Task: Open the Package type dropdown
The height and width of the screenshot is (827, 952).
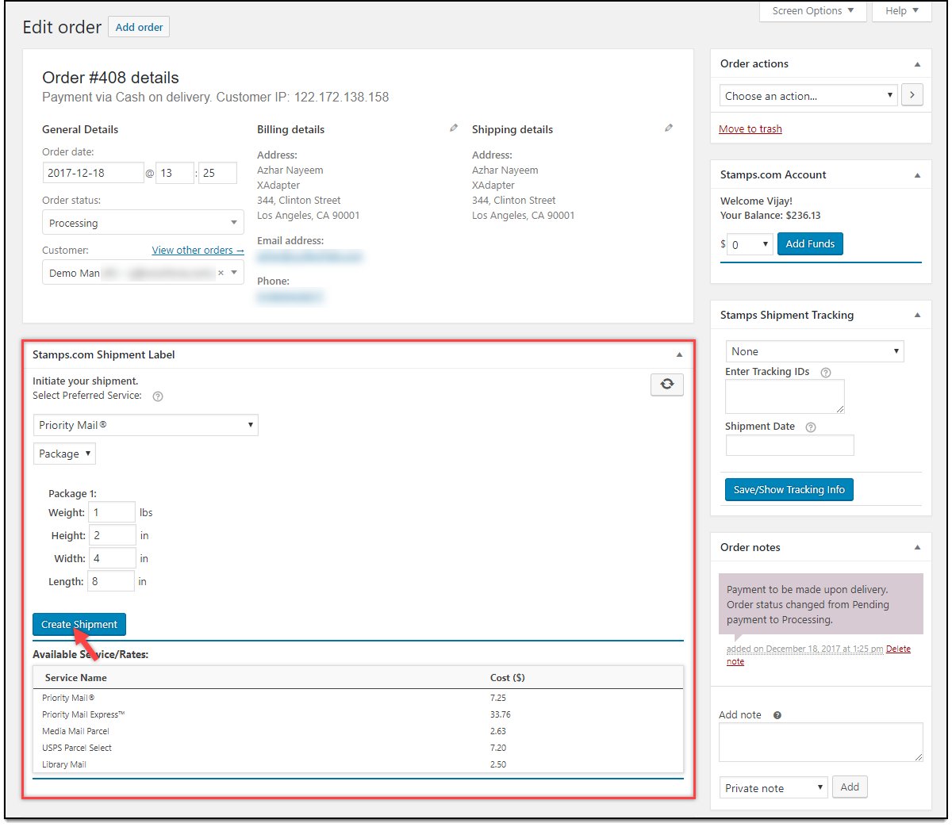Action: click(x=64, y=454)
